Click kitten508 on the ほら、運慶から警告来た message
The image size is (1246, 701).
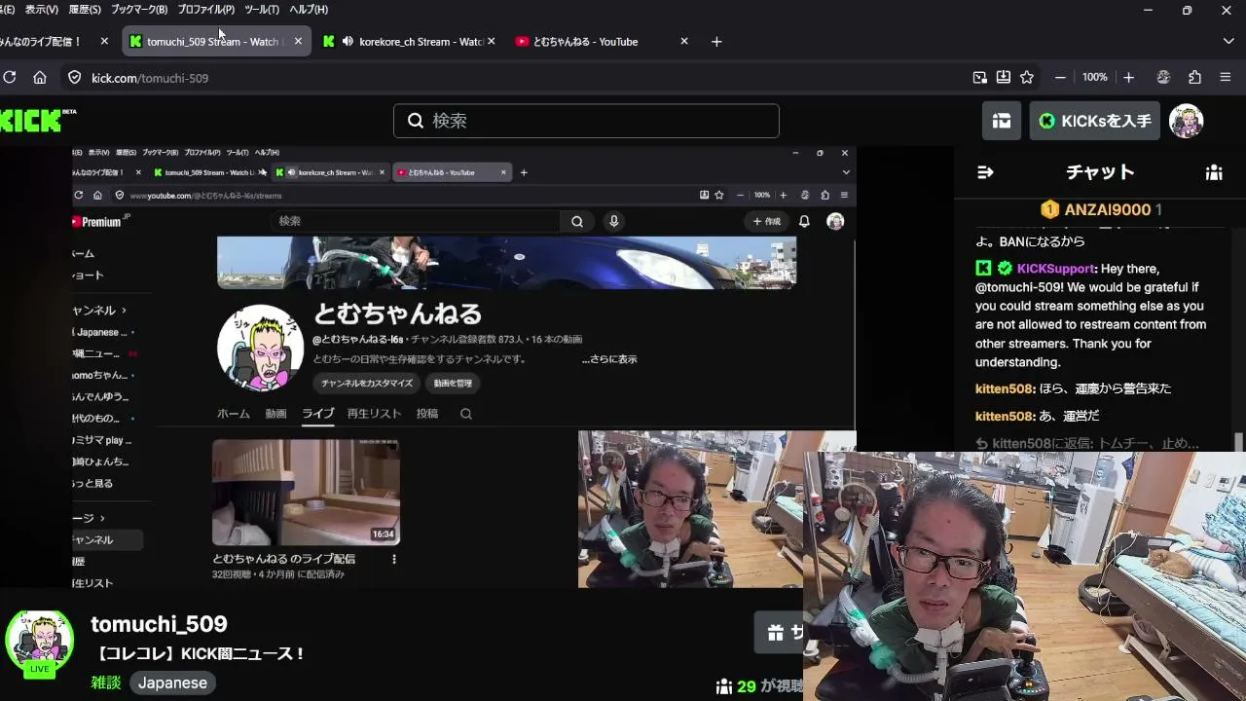1005,388
